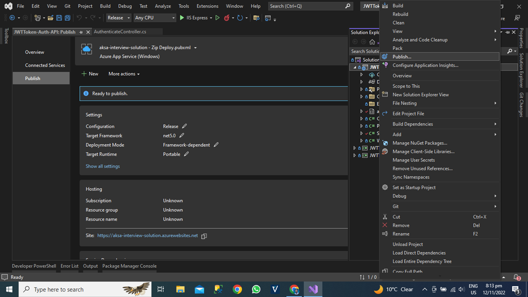Open the Extensions menu in the menu bar

(x=207, y=6)
